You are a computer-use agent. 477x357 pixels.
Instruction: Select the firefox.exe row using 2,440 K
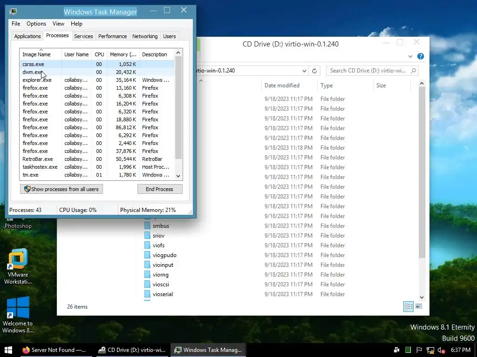(x=97, y=143)
